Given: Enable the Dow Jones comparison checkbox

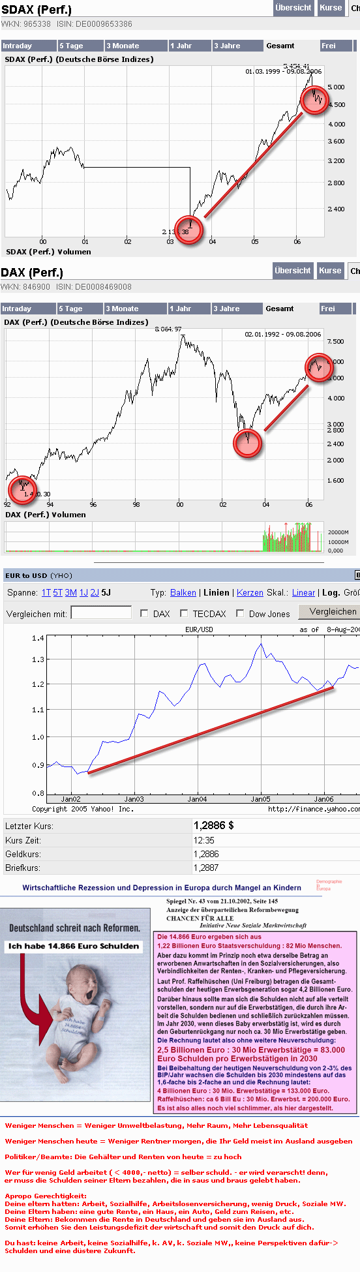Looking at the screenshot, I should tap(241, 613).
